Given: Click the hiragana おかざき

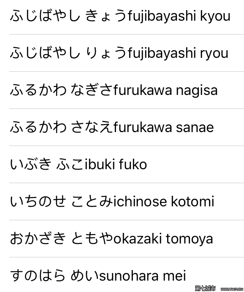Looking at the screenshot, I should point(38,238).
